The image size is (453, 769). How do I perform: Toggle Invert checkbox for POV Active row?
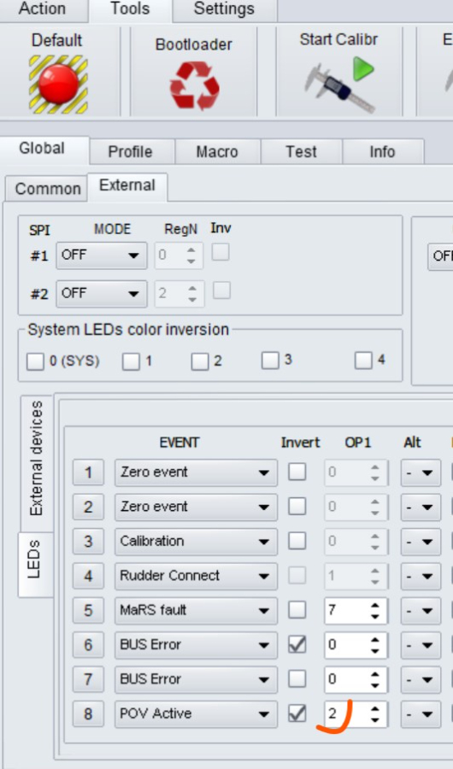coord(297,713)
